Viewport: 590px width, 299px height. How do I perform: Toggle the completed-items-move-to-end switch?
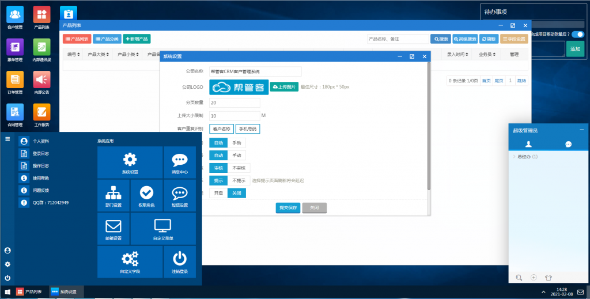click(577, 35)
